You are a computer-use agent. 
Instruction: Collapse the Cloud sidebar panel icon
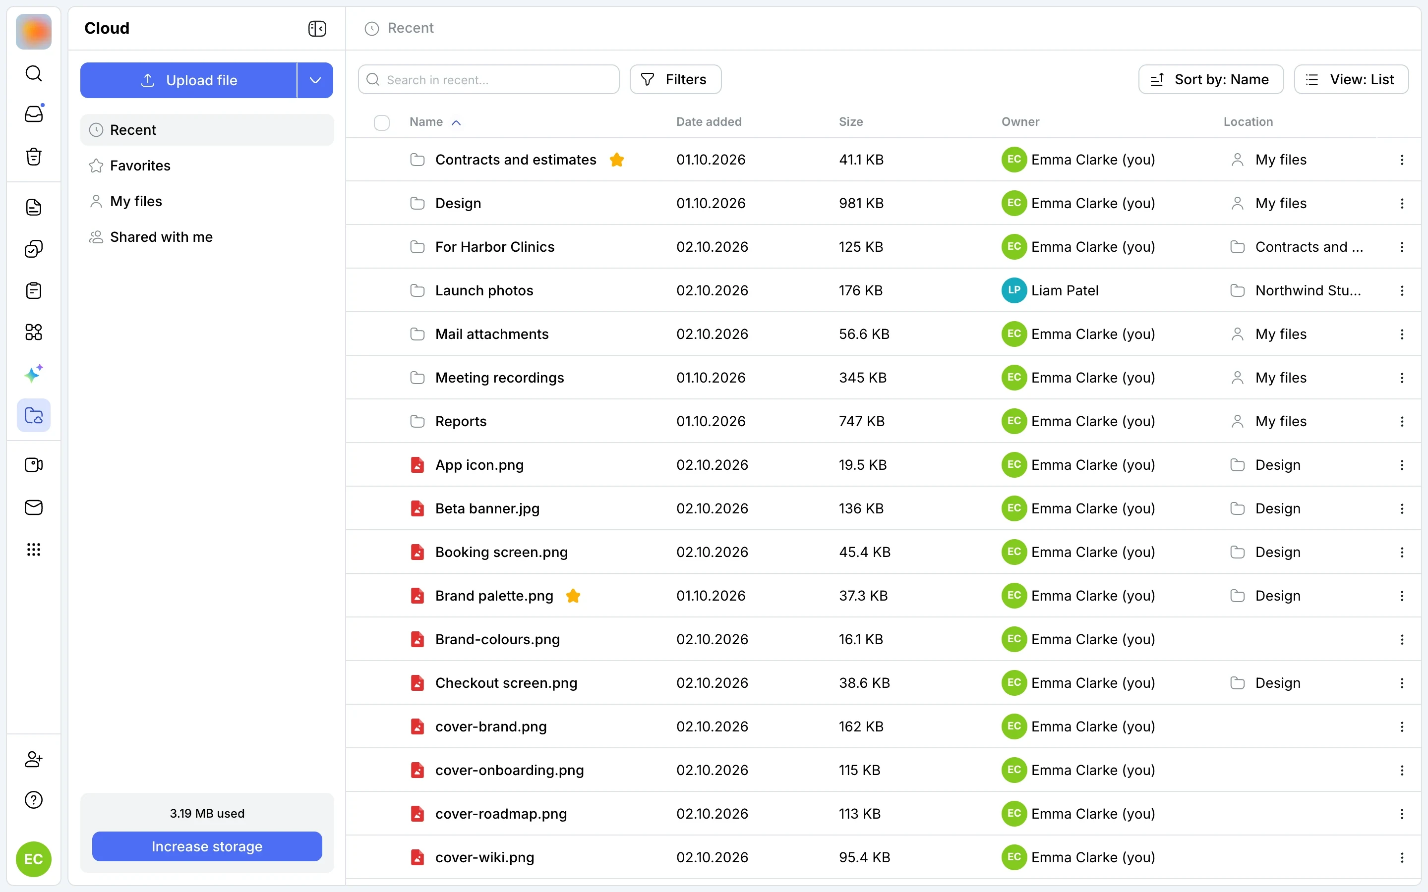coord(317,28)
